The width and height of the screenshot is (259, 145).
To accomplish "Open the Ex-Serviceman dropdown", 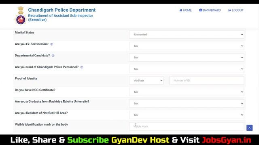I will pyautogui.click(x=187, y=46).
